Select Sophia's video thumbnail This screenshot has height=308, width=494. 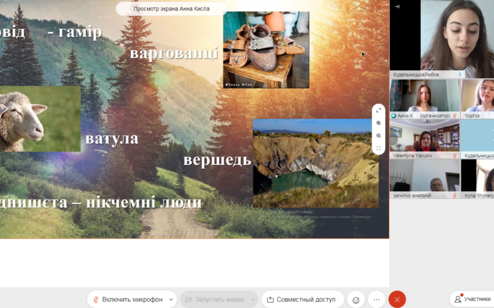(x=477, y=97)
